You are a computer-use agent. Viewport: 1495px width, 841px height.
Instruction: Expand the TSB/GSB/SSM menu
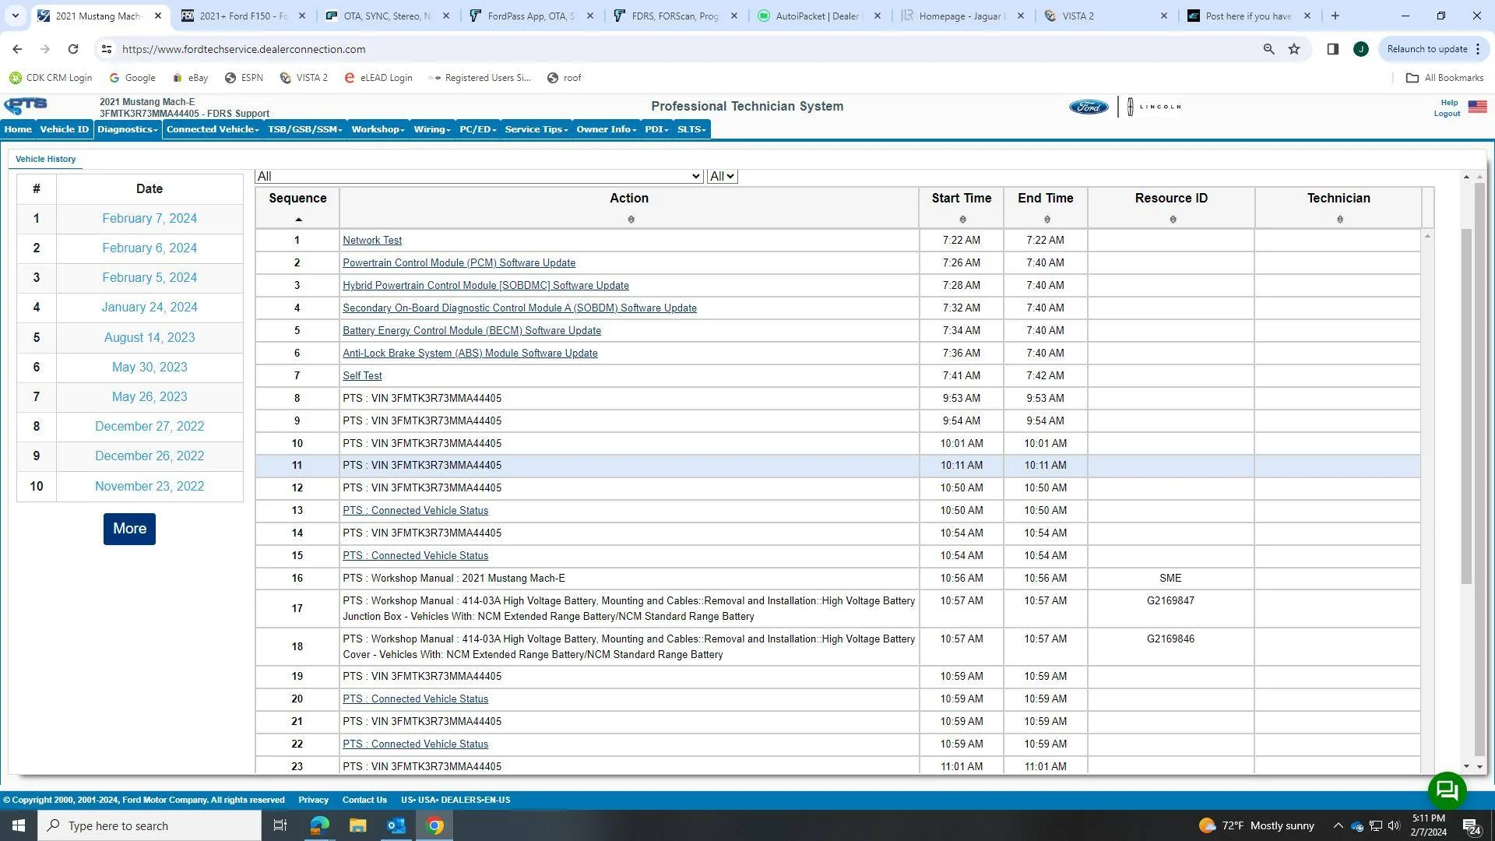point(305,129)
